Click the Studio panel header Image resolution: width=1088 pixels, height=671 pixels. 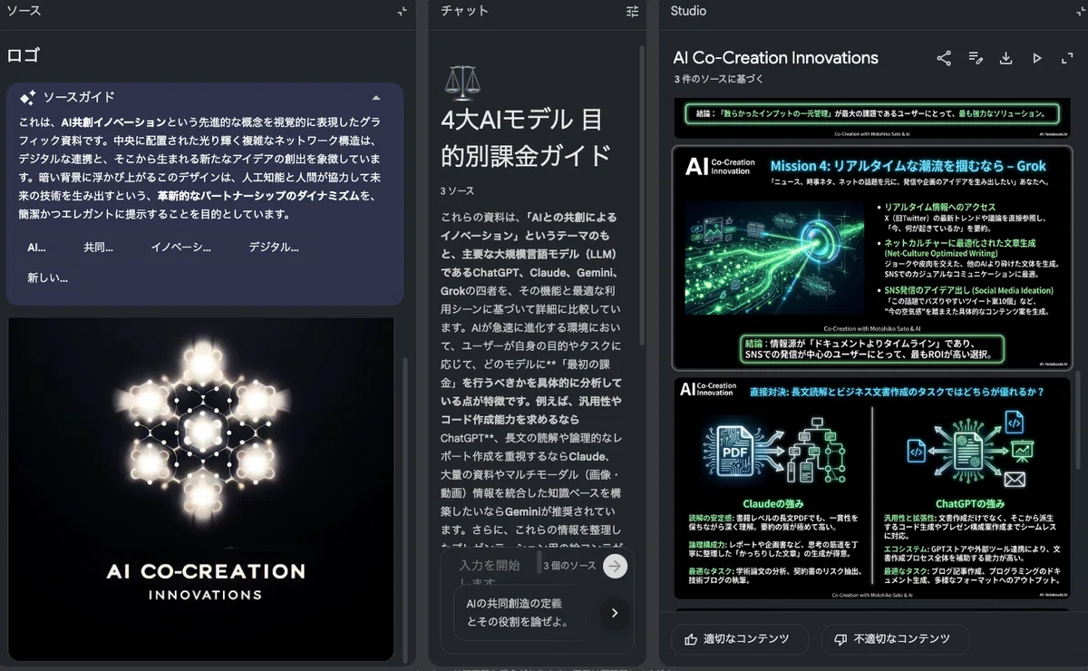pyautogui.click(x=688, y=11)
